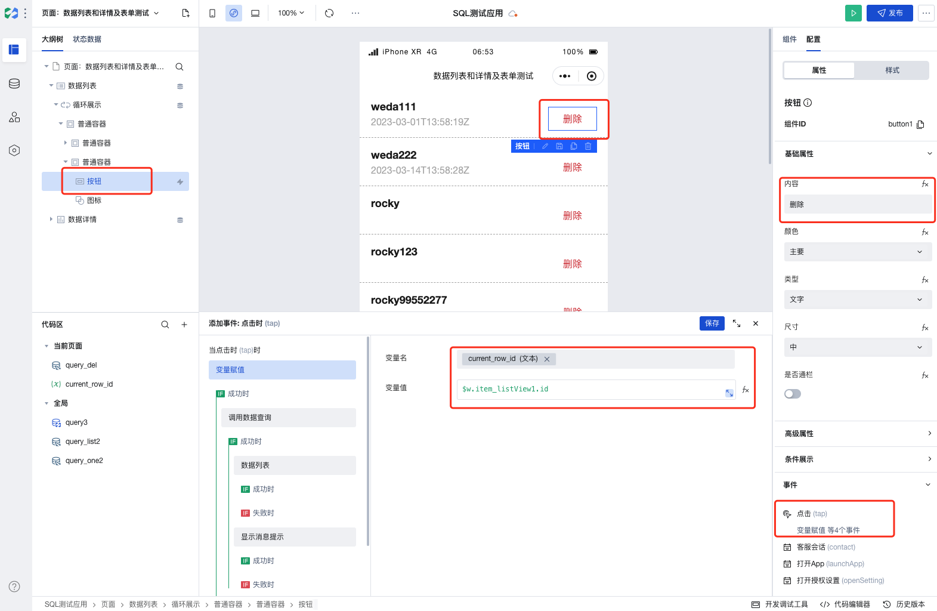Collapse the 当前页面 code group

47,346
